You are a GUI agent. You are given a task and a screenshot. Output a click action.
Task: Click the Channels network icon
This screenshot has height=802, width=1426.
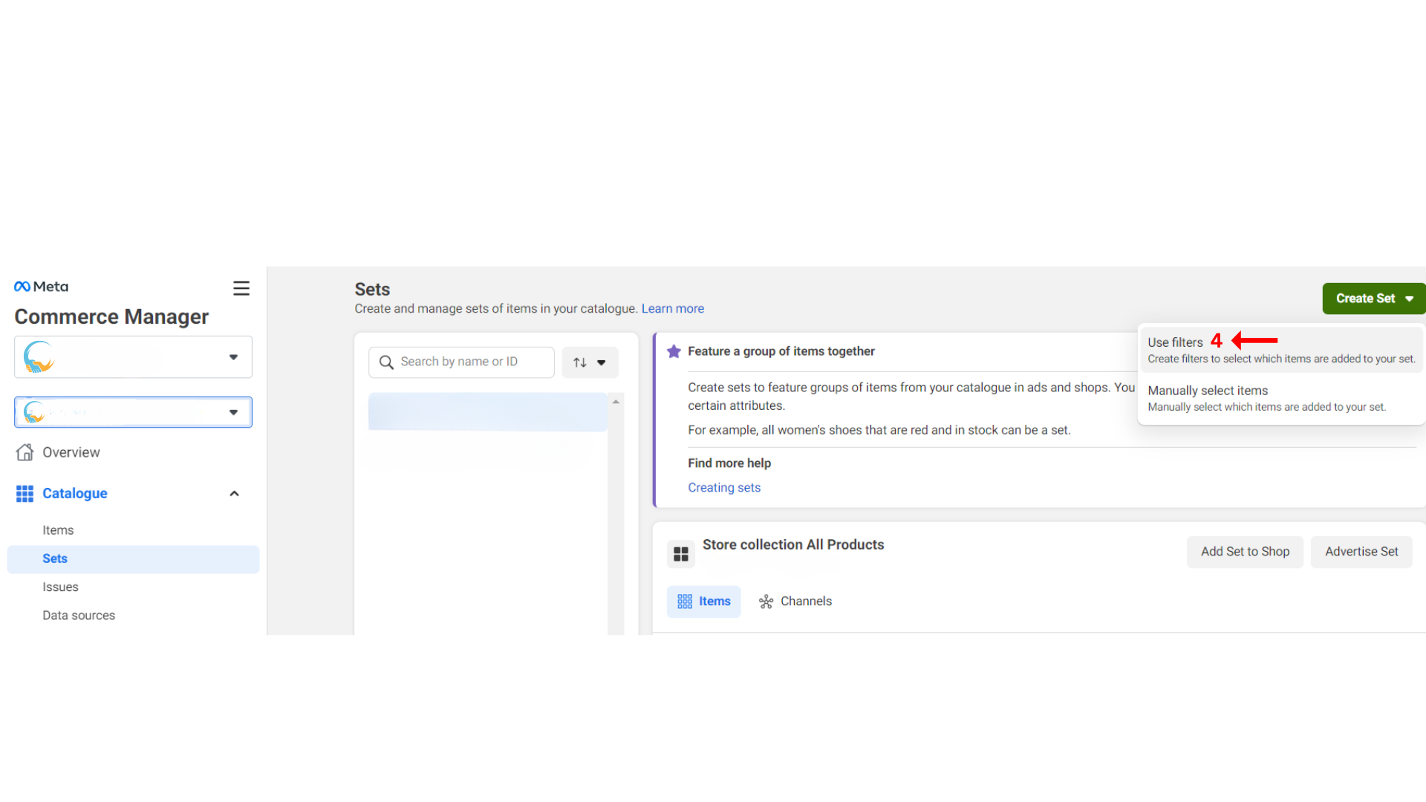[x=766, y=601]
